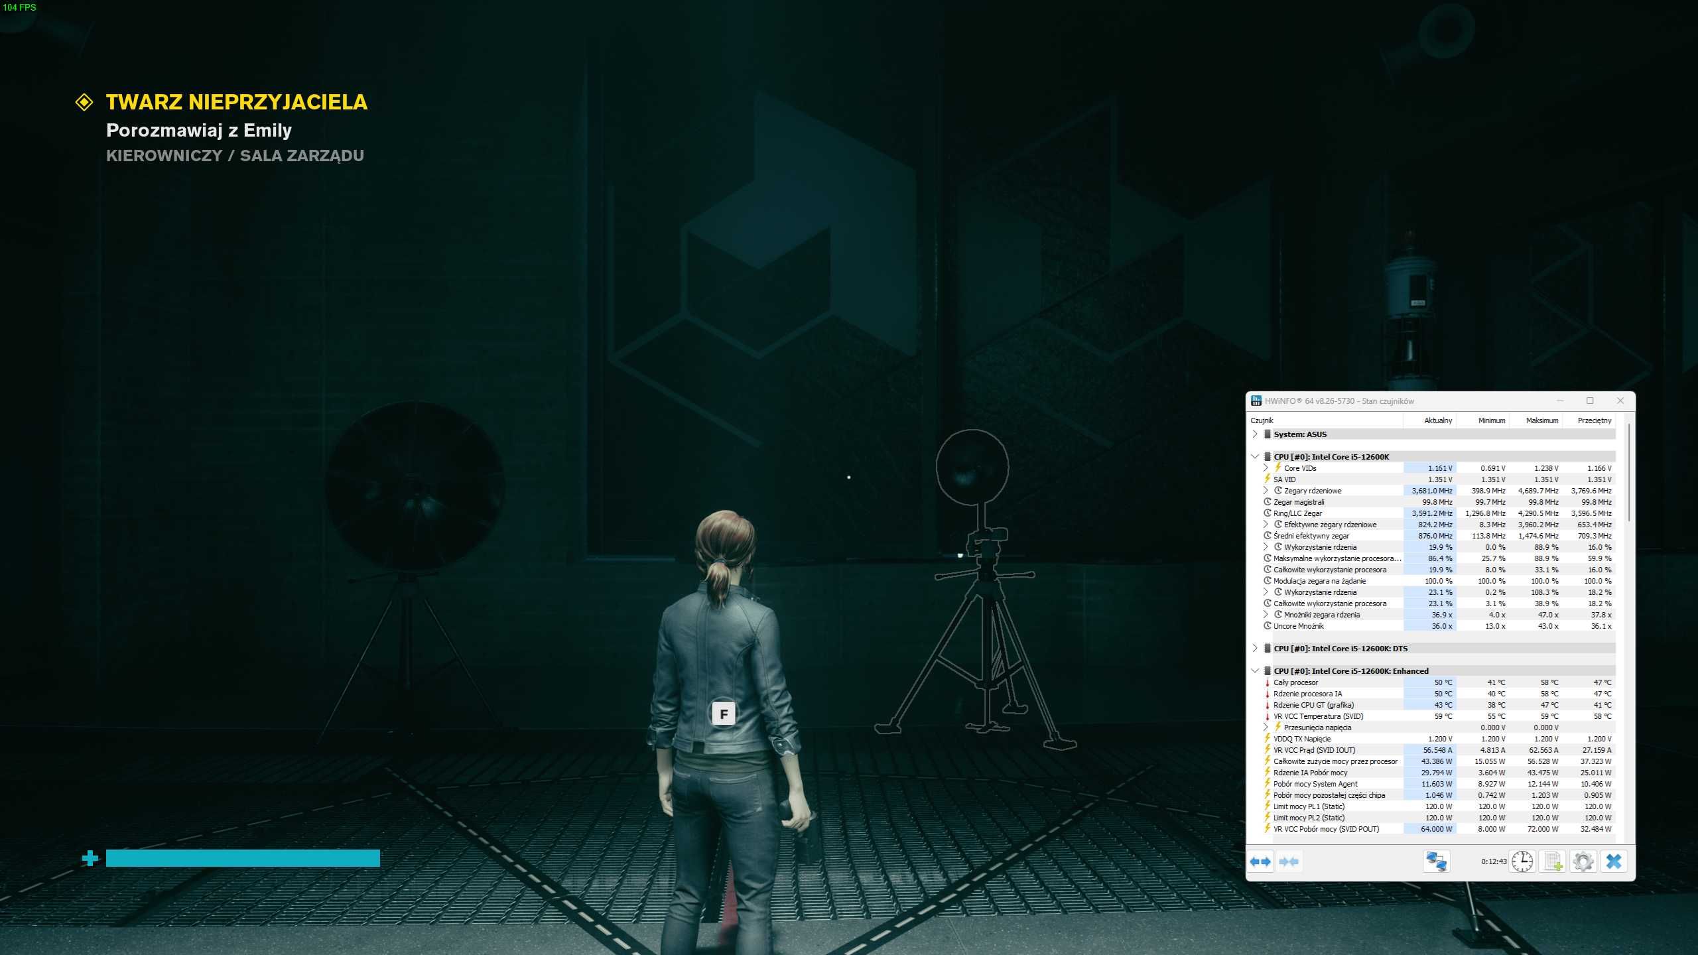Expand the Wykorzystanie rdzenia row showing 23.1 %
Image resolution: width=1698 pixels, height=955 pixels.
1266,592
